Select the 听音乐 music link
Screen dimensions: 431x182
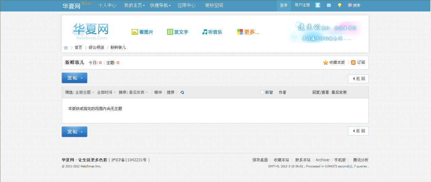click(x=212, y=32)
